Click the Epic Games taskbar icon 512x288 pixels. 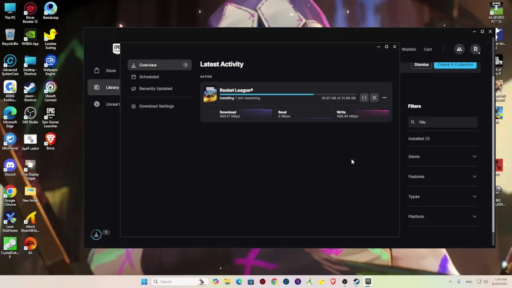368,282
